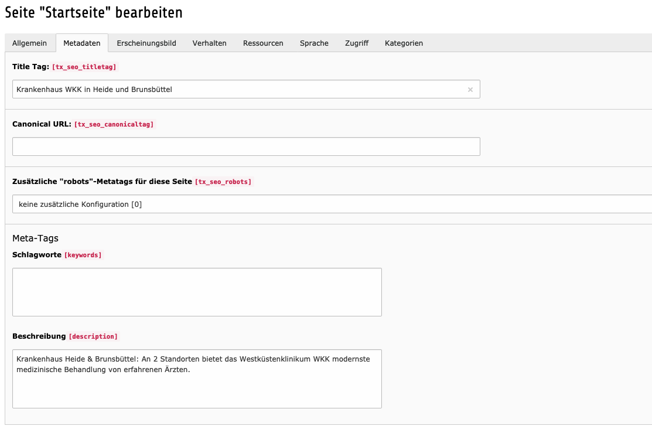The width and height of the screenshot is (652, 443).
Task: Switch to the Sprache tab
Action: click(x=314, y=43)
